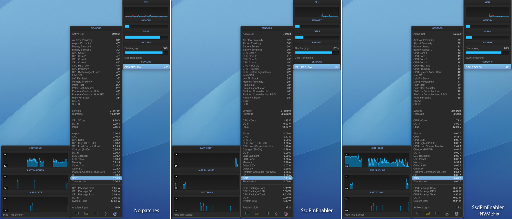Open Last Hour graph in No patches panel
This screenshot has height=219, width=512.
tap(35, 160)
